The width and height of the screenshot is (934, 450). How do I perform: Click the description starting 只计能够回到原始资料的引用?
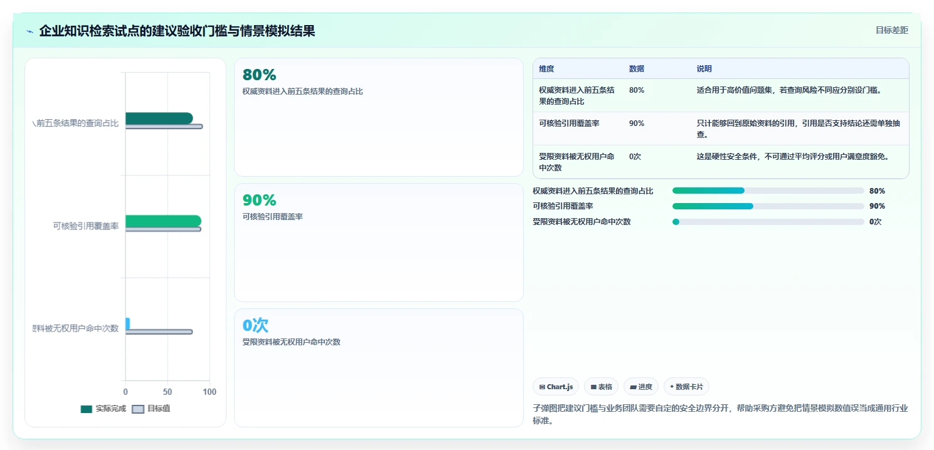(799, 128)
